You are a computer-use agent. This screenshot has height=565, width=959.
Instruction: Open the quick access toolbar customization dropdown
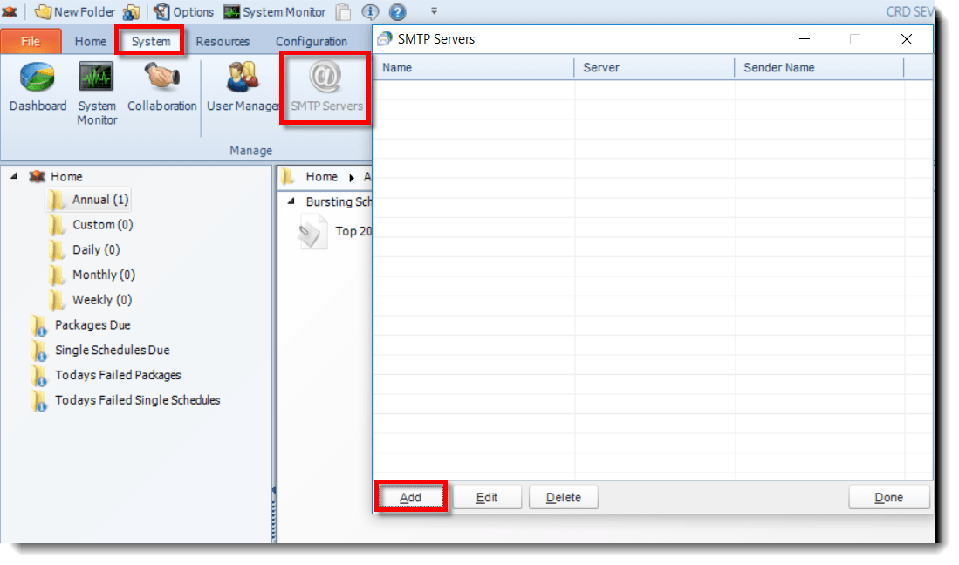[x=434, y=11]
